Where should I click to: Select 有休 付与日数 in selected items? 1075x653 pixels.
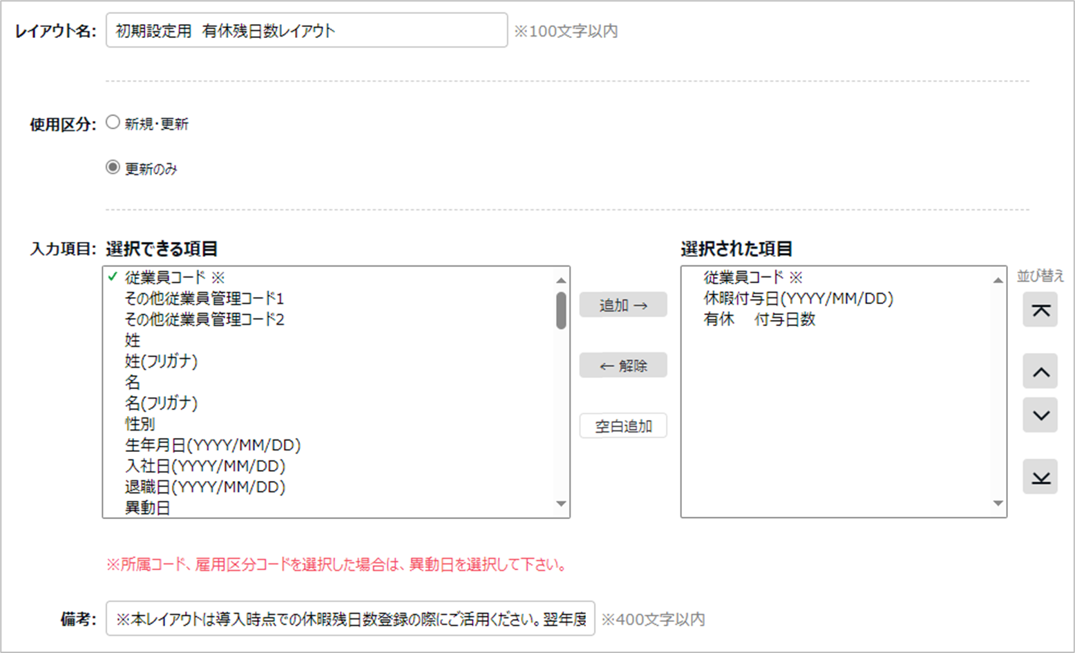(x=759, y=319)
